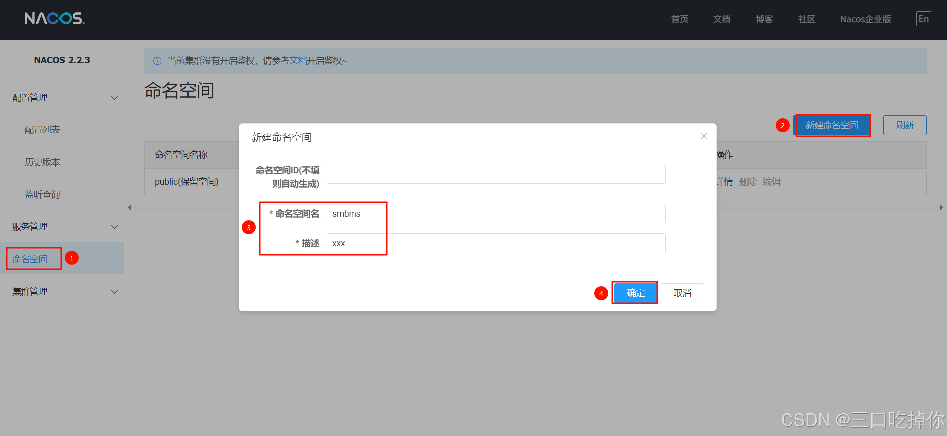Click 详情 for the public namespace
This screenshot has width=947, height=436.
(725, 182)
